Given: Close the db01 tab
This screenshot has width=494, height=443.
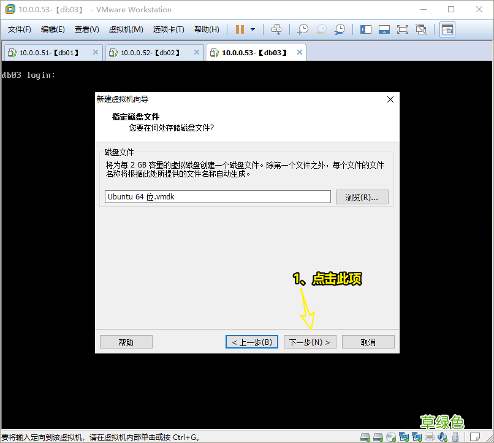Looking at the screenshot, I should 96,52.
